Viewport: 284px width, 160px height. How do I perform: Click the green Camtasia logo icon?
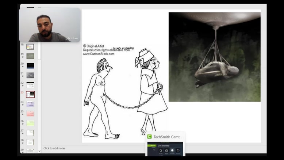click(x=149, y=137)
